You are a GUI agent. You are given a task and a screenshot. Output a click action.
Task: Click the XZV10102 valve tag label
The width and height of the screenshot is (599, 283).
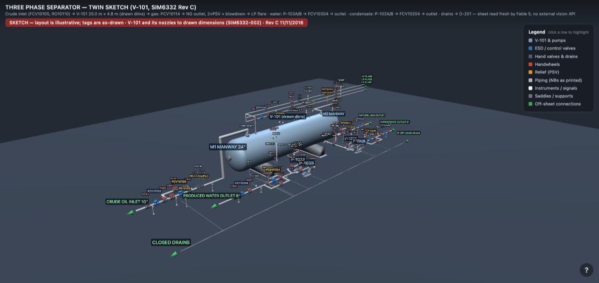[154, 191]
